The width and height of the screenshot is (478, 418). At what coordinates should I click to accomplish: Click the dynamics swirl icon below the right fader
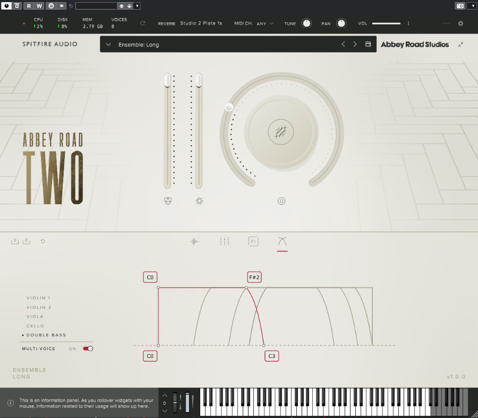(x=199, y=201)
